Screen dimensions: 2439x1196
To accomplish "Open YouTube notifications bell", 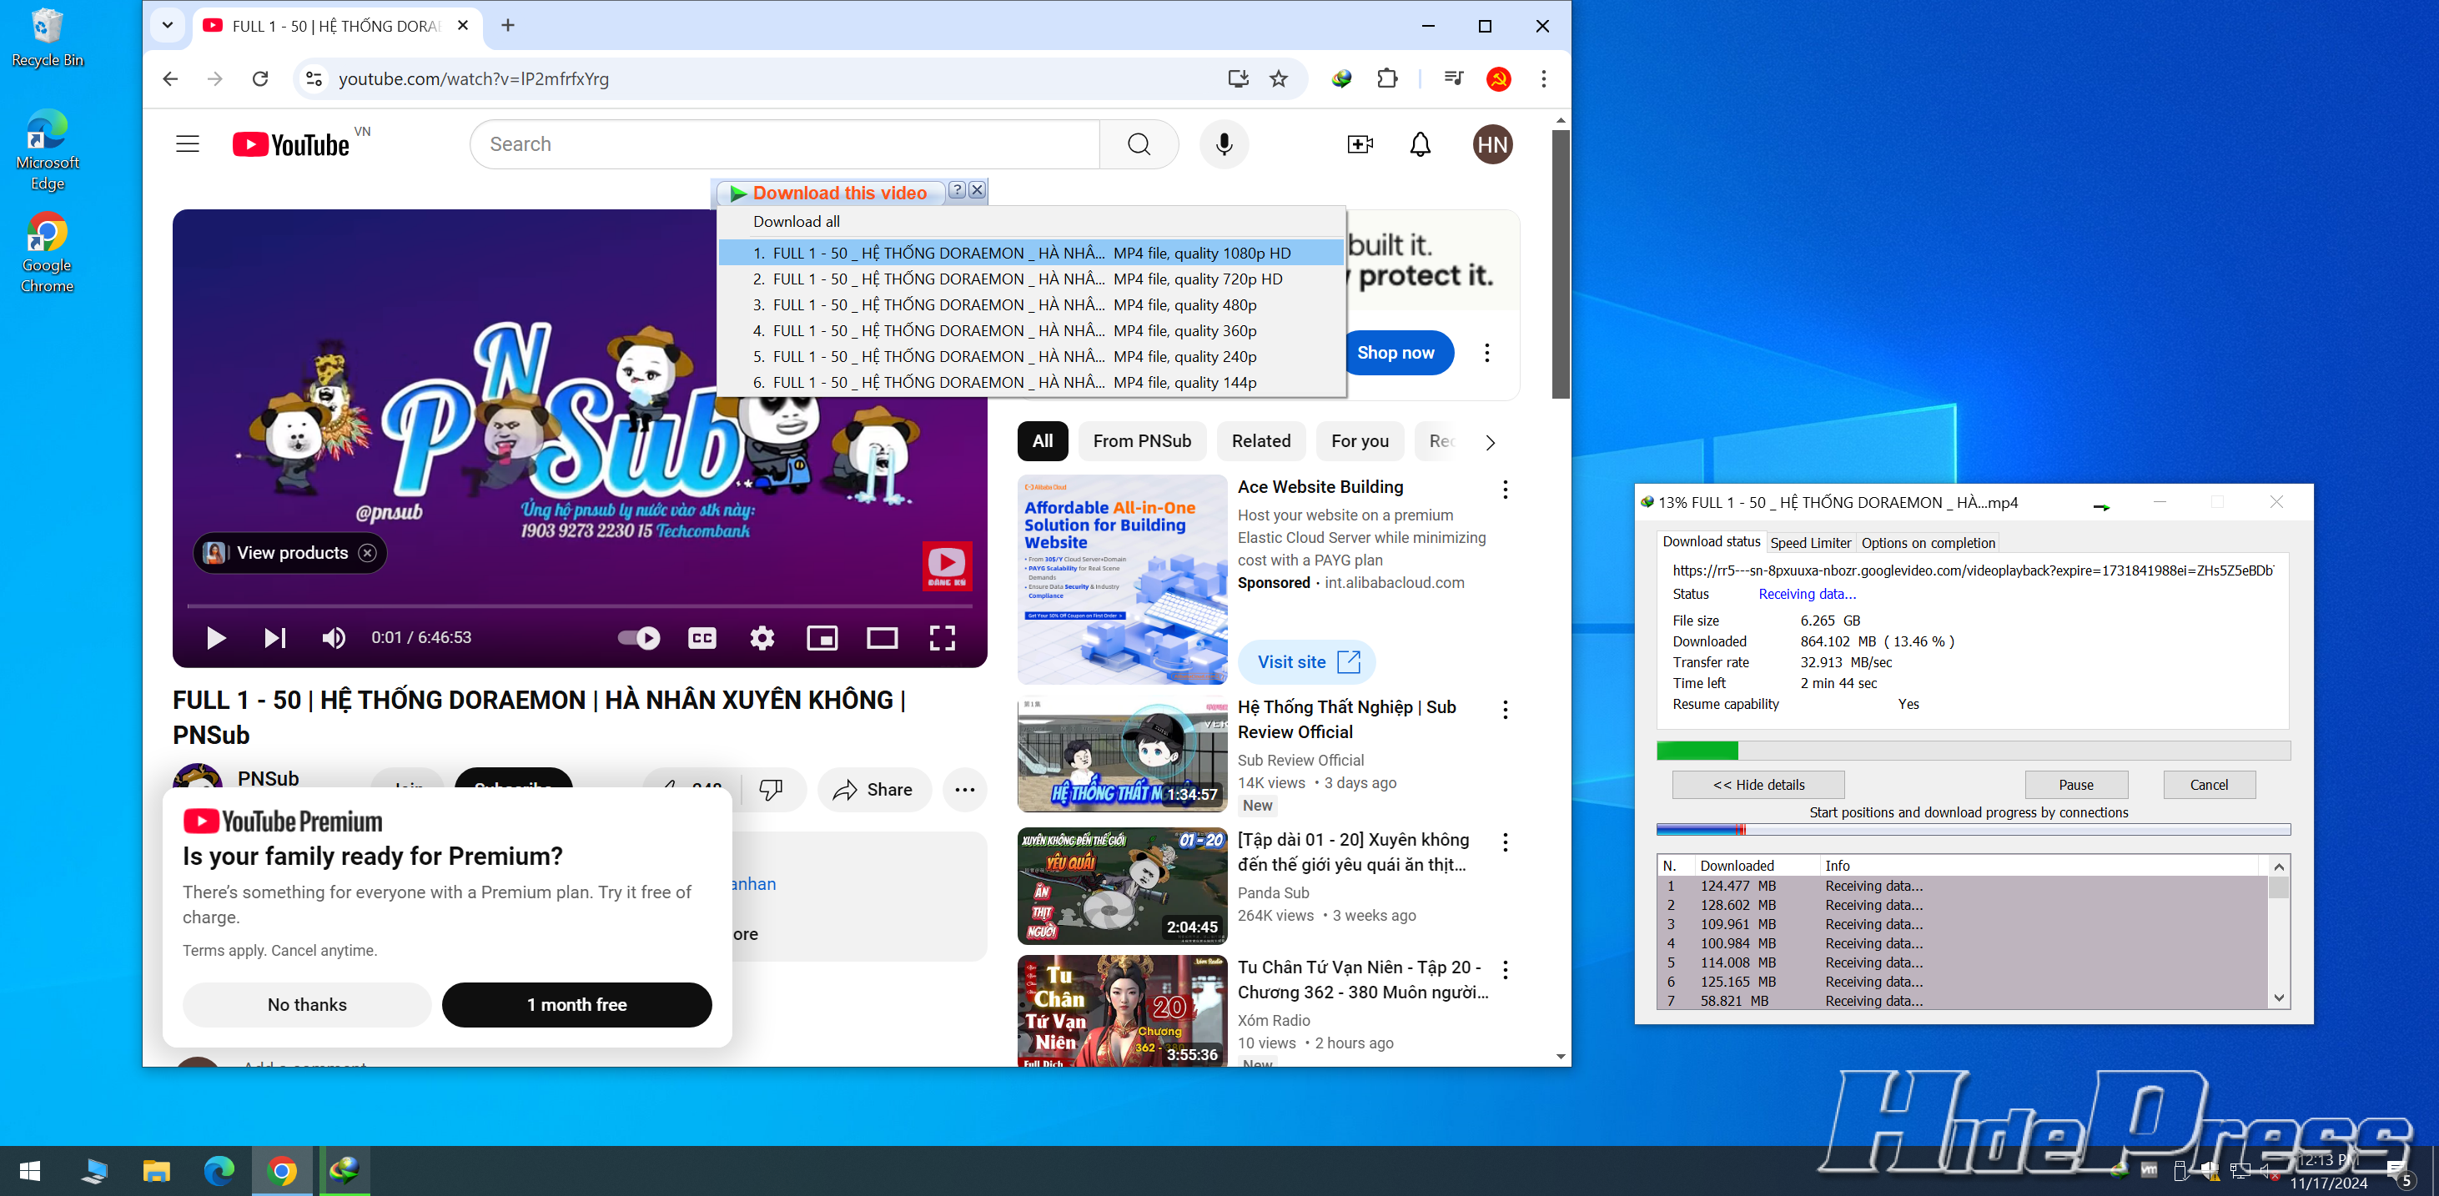I will [x=1420, y=144].
